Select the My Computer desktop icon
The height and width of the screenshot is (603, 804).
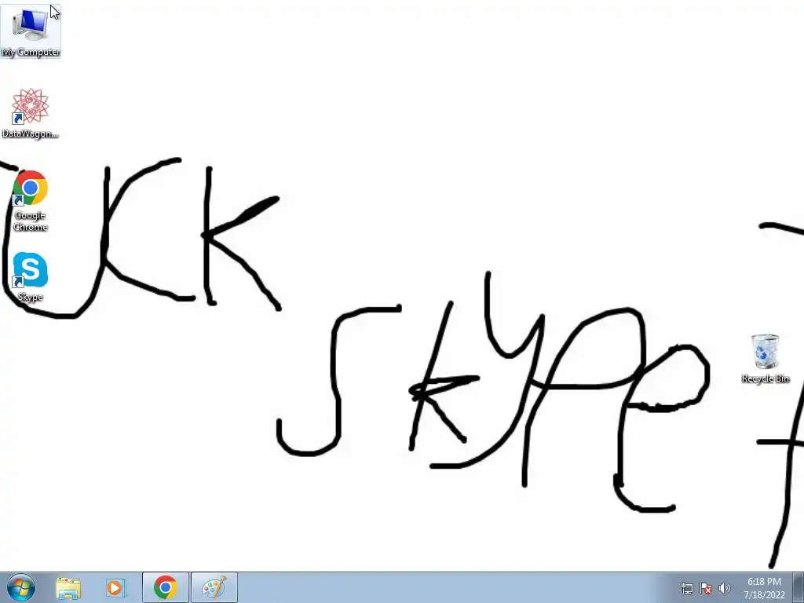coord(31,31)
